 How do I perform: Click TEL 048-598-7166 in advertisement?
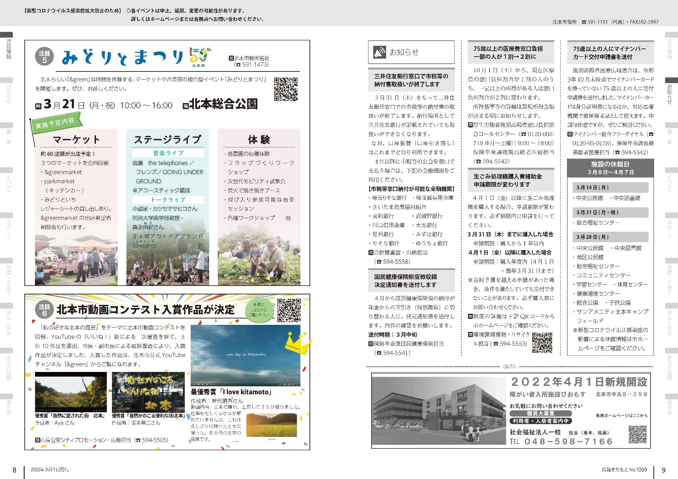click(561, 441)
